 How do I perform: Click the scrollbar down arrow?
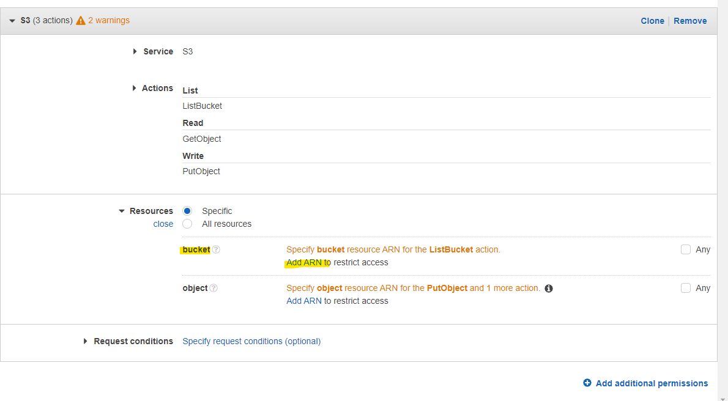tap(722, 399)
